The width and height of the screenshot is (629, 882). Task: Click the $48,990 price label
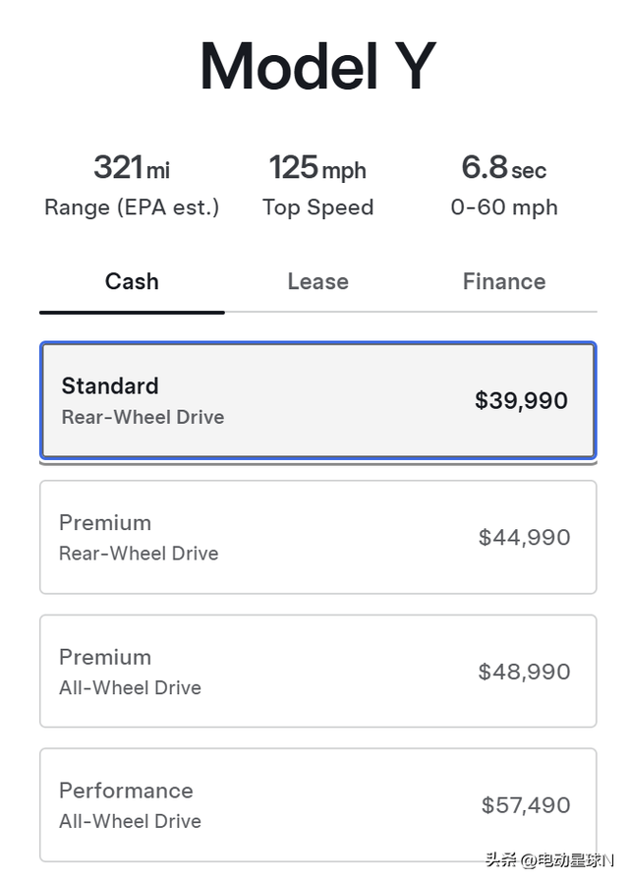click(524, 672)
